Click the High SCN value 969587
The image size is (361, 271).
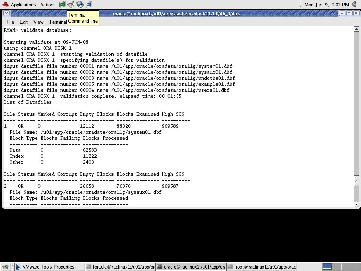click(170, 186)
